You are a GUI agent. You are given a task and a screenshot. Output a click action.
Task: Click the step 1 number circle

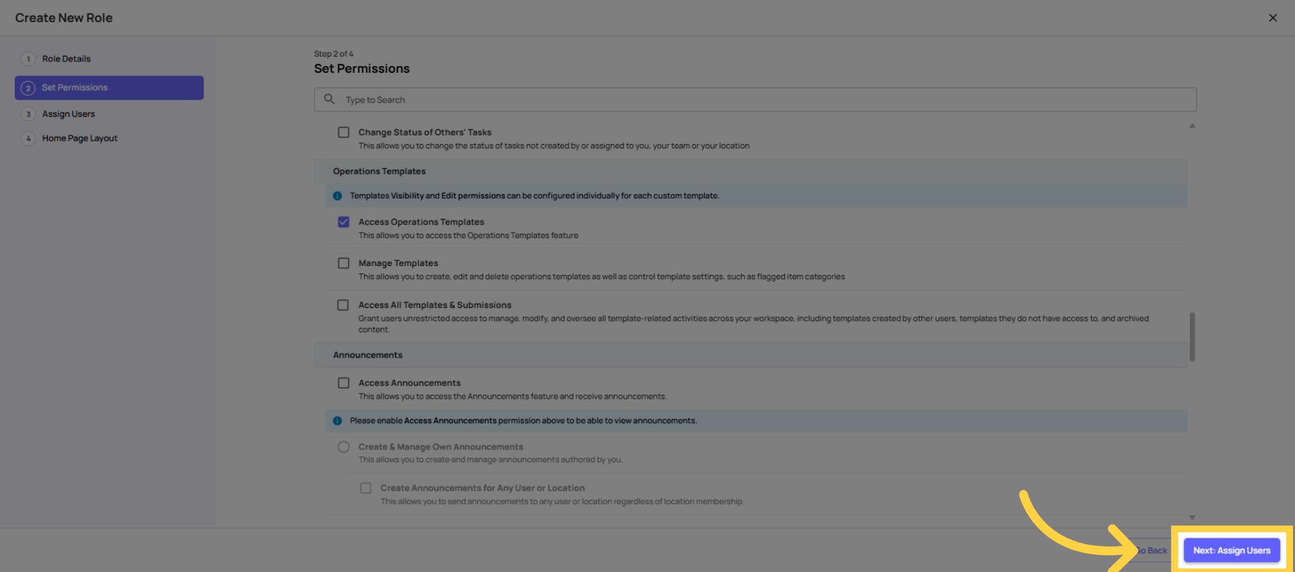pos(28,59)
